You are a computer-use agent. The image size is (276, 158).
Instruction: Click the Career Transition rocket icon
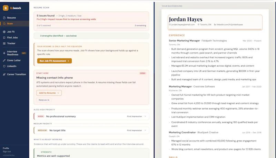click(4, 74)
